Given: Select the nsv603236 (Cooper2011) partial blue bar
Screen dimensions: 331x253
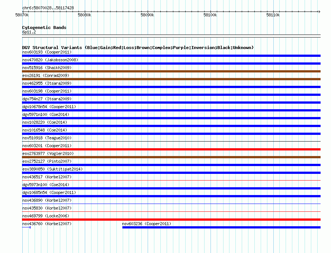Looking at the screenshot, I should point(221,227).
